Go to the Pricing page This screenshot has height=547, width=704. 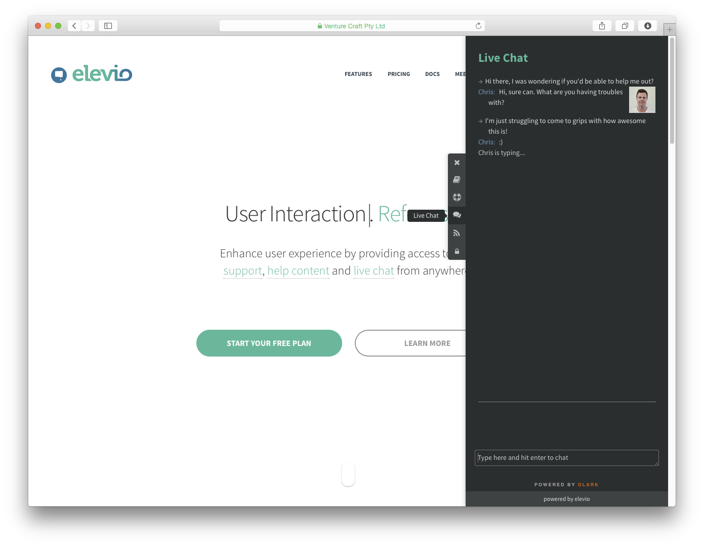point(399,74)
